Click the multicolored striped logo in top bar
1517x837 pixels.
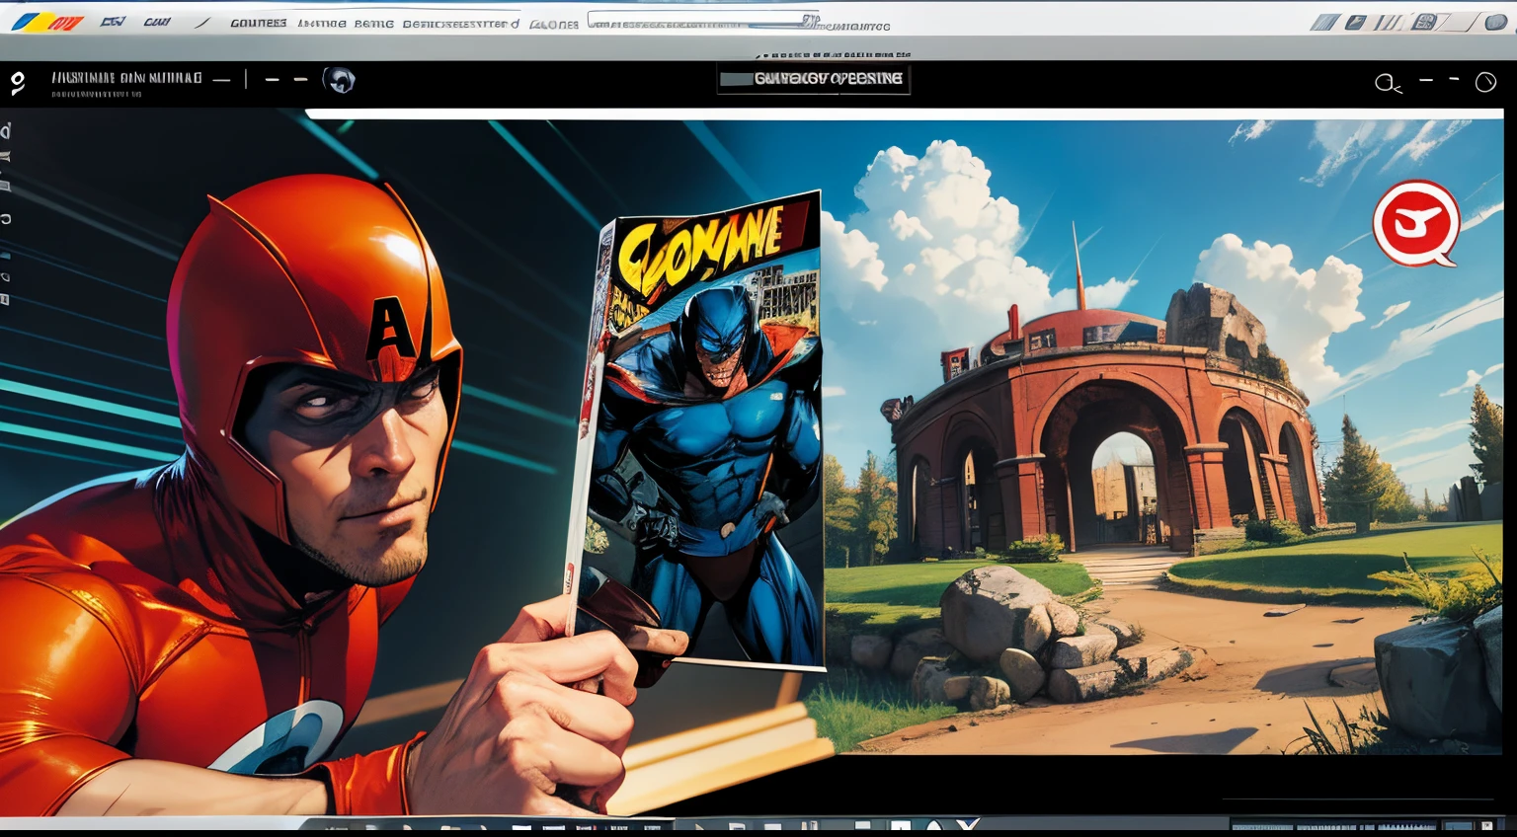click(x=45, y=22)
